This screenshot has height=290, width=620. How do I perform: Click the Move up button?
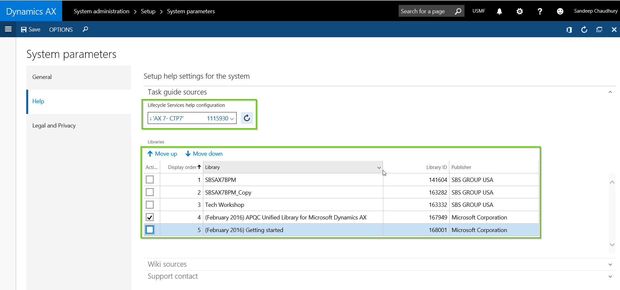(162, 154)
